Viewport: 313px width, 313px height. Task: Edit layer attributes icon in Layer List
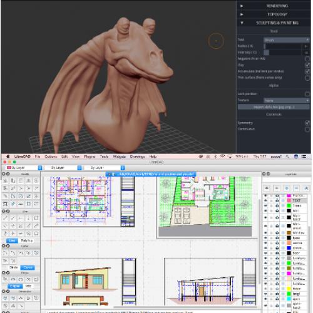(306, 188)
